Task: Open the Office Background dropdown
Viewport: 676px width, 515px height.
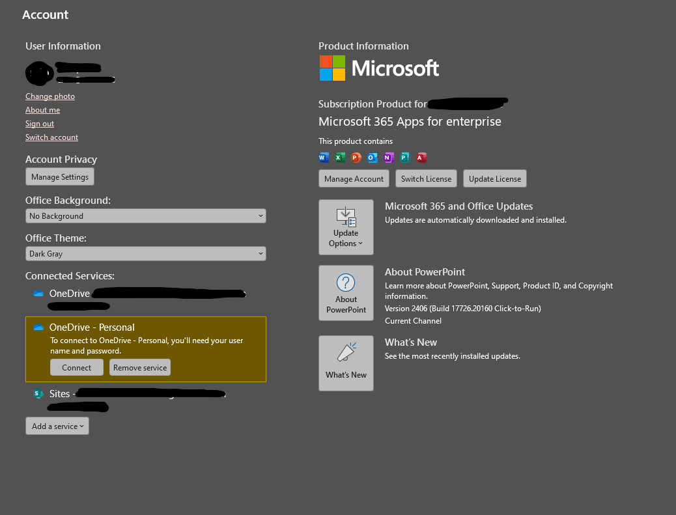Action: pyautogui.click(x=146, y=216)
